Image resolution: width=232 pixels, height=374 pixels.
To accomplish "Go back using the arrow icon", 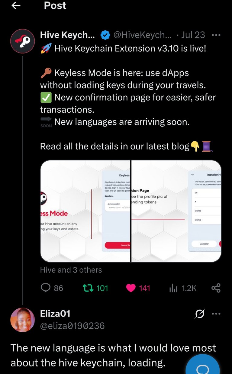I will click(16, 5).
